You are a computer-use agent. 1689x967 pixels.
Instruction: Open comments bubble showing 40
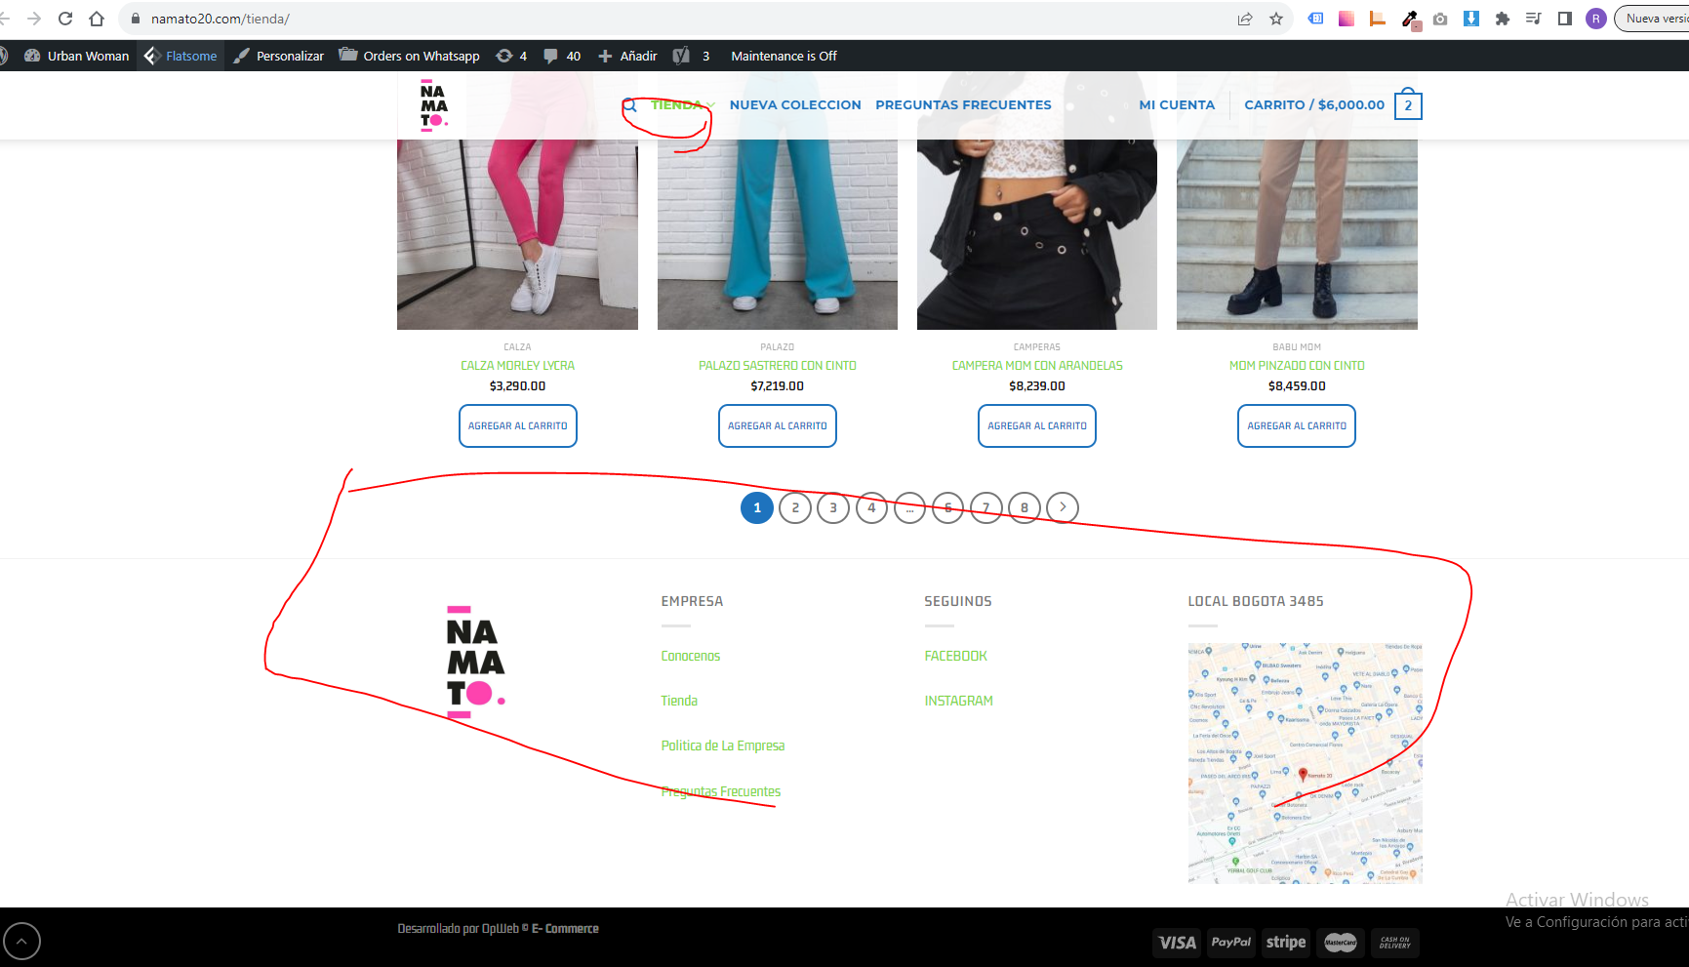562,56
